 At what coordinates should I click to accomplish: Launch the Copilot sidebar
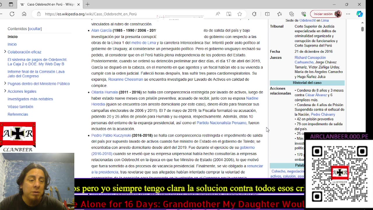pos(360,14)
